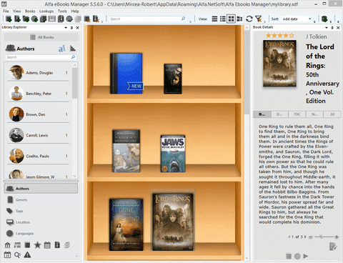343x263 pixels.
Task: Switch to the Si... tab in Book Details
Action: point(314,114)
